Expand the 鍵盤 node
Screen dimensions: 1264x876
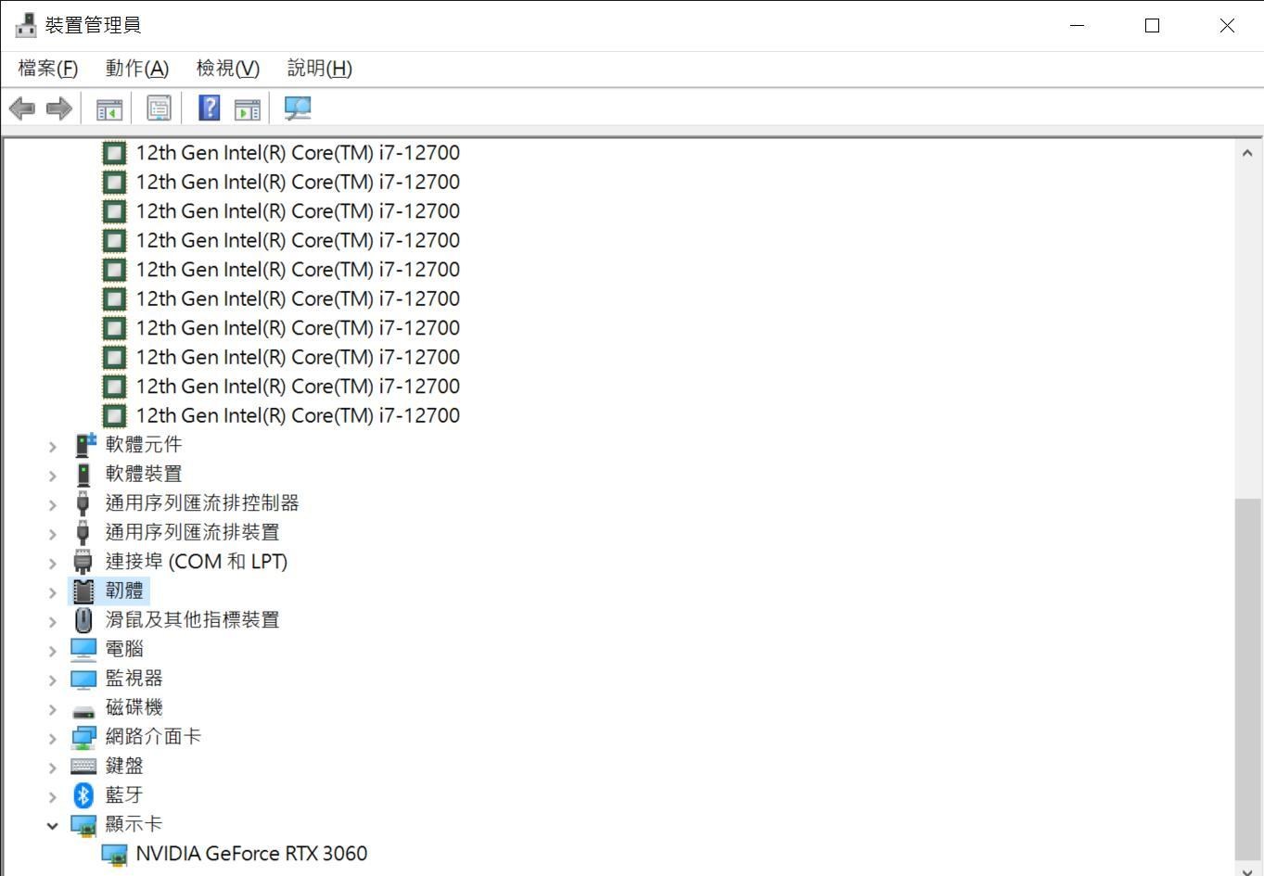pyautogui.click(x=53, y=768)
